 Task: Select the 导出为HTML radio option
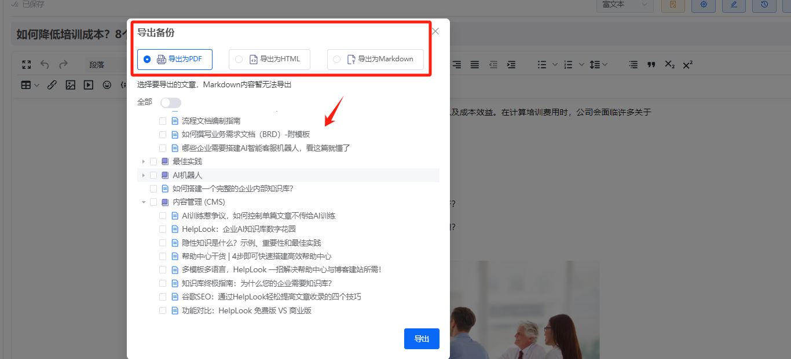(x=239, y=59)
